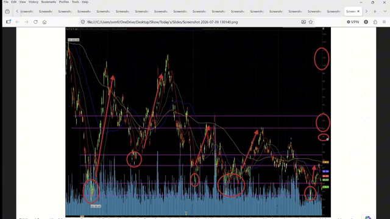Switch to the first Screenshot tab
This screenshot has width=390, height=219.
click(x=27, y=12)
